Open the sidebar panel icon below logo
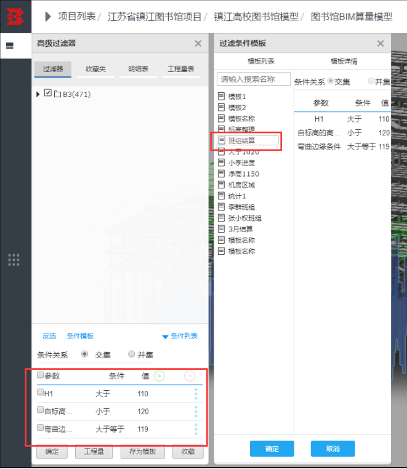The image size is (407, 469). point(10,46)
